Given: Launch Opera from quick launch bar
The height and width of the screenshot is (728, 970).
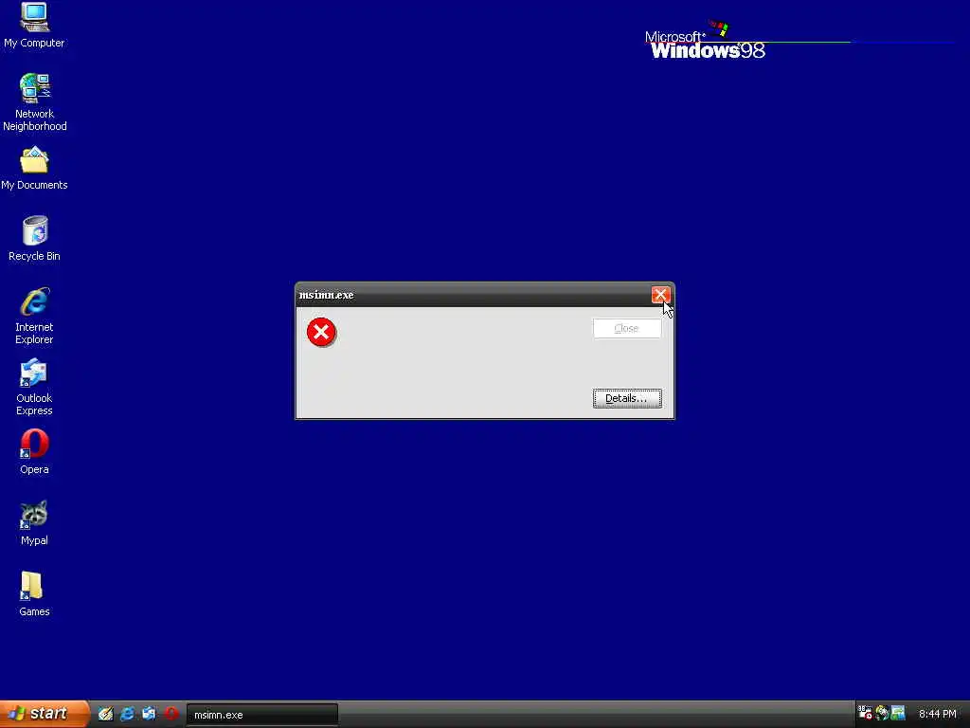Looking at the screenshot, I should (171, 714).
